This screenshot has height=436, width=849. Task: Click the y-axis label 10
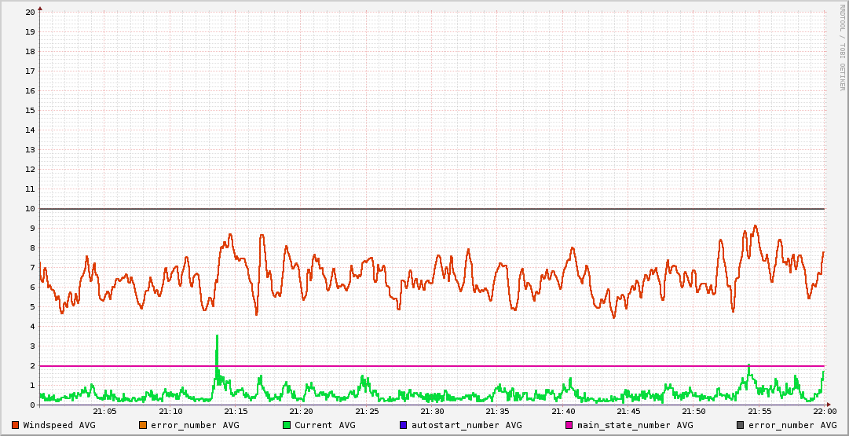(30, 208)
